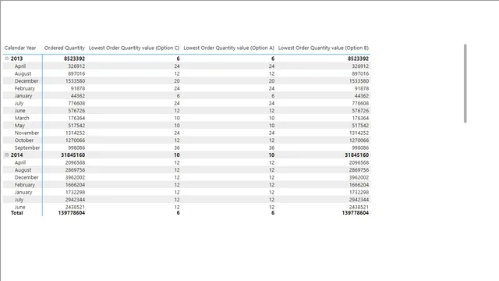Click Ordered Quantity value 2869756

point(75,170)
